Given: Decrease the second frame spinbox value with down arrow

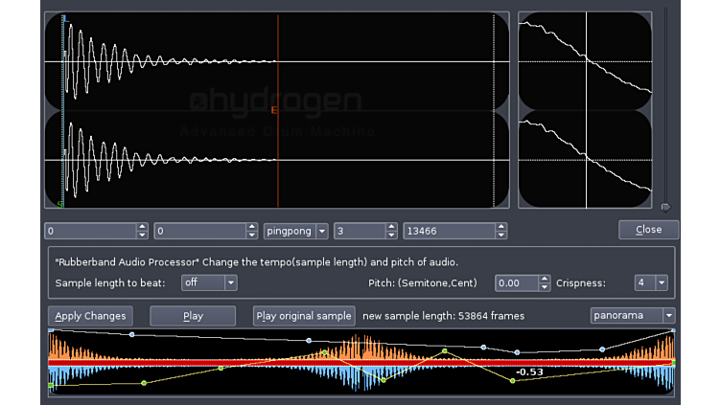Looking at the screenshot, I should 253,235.
